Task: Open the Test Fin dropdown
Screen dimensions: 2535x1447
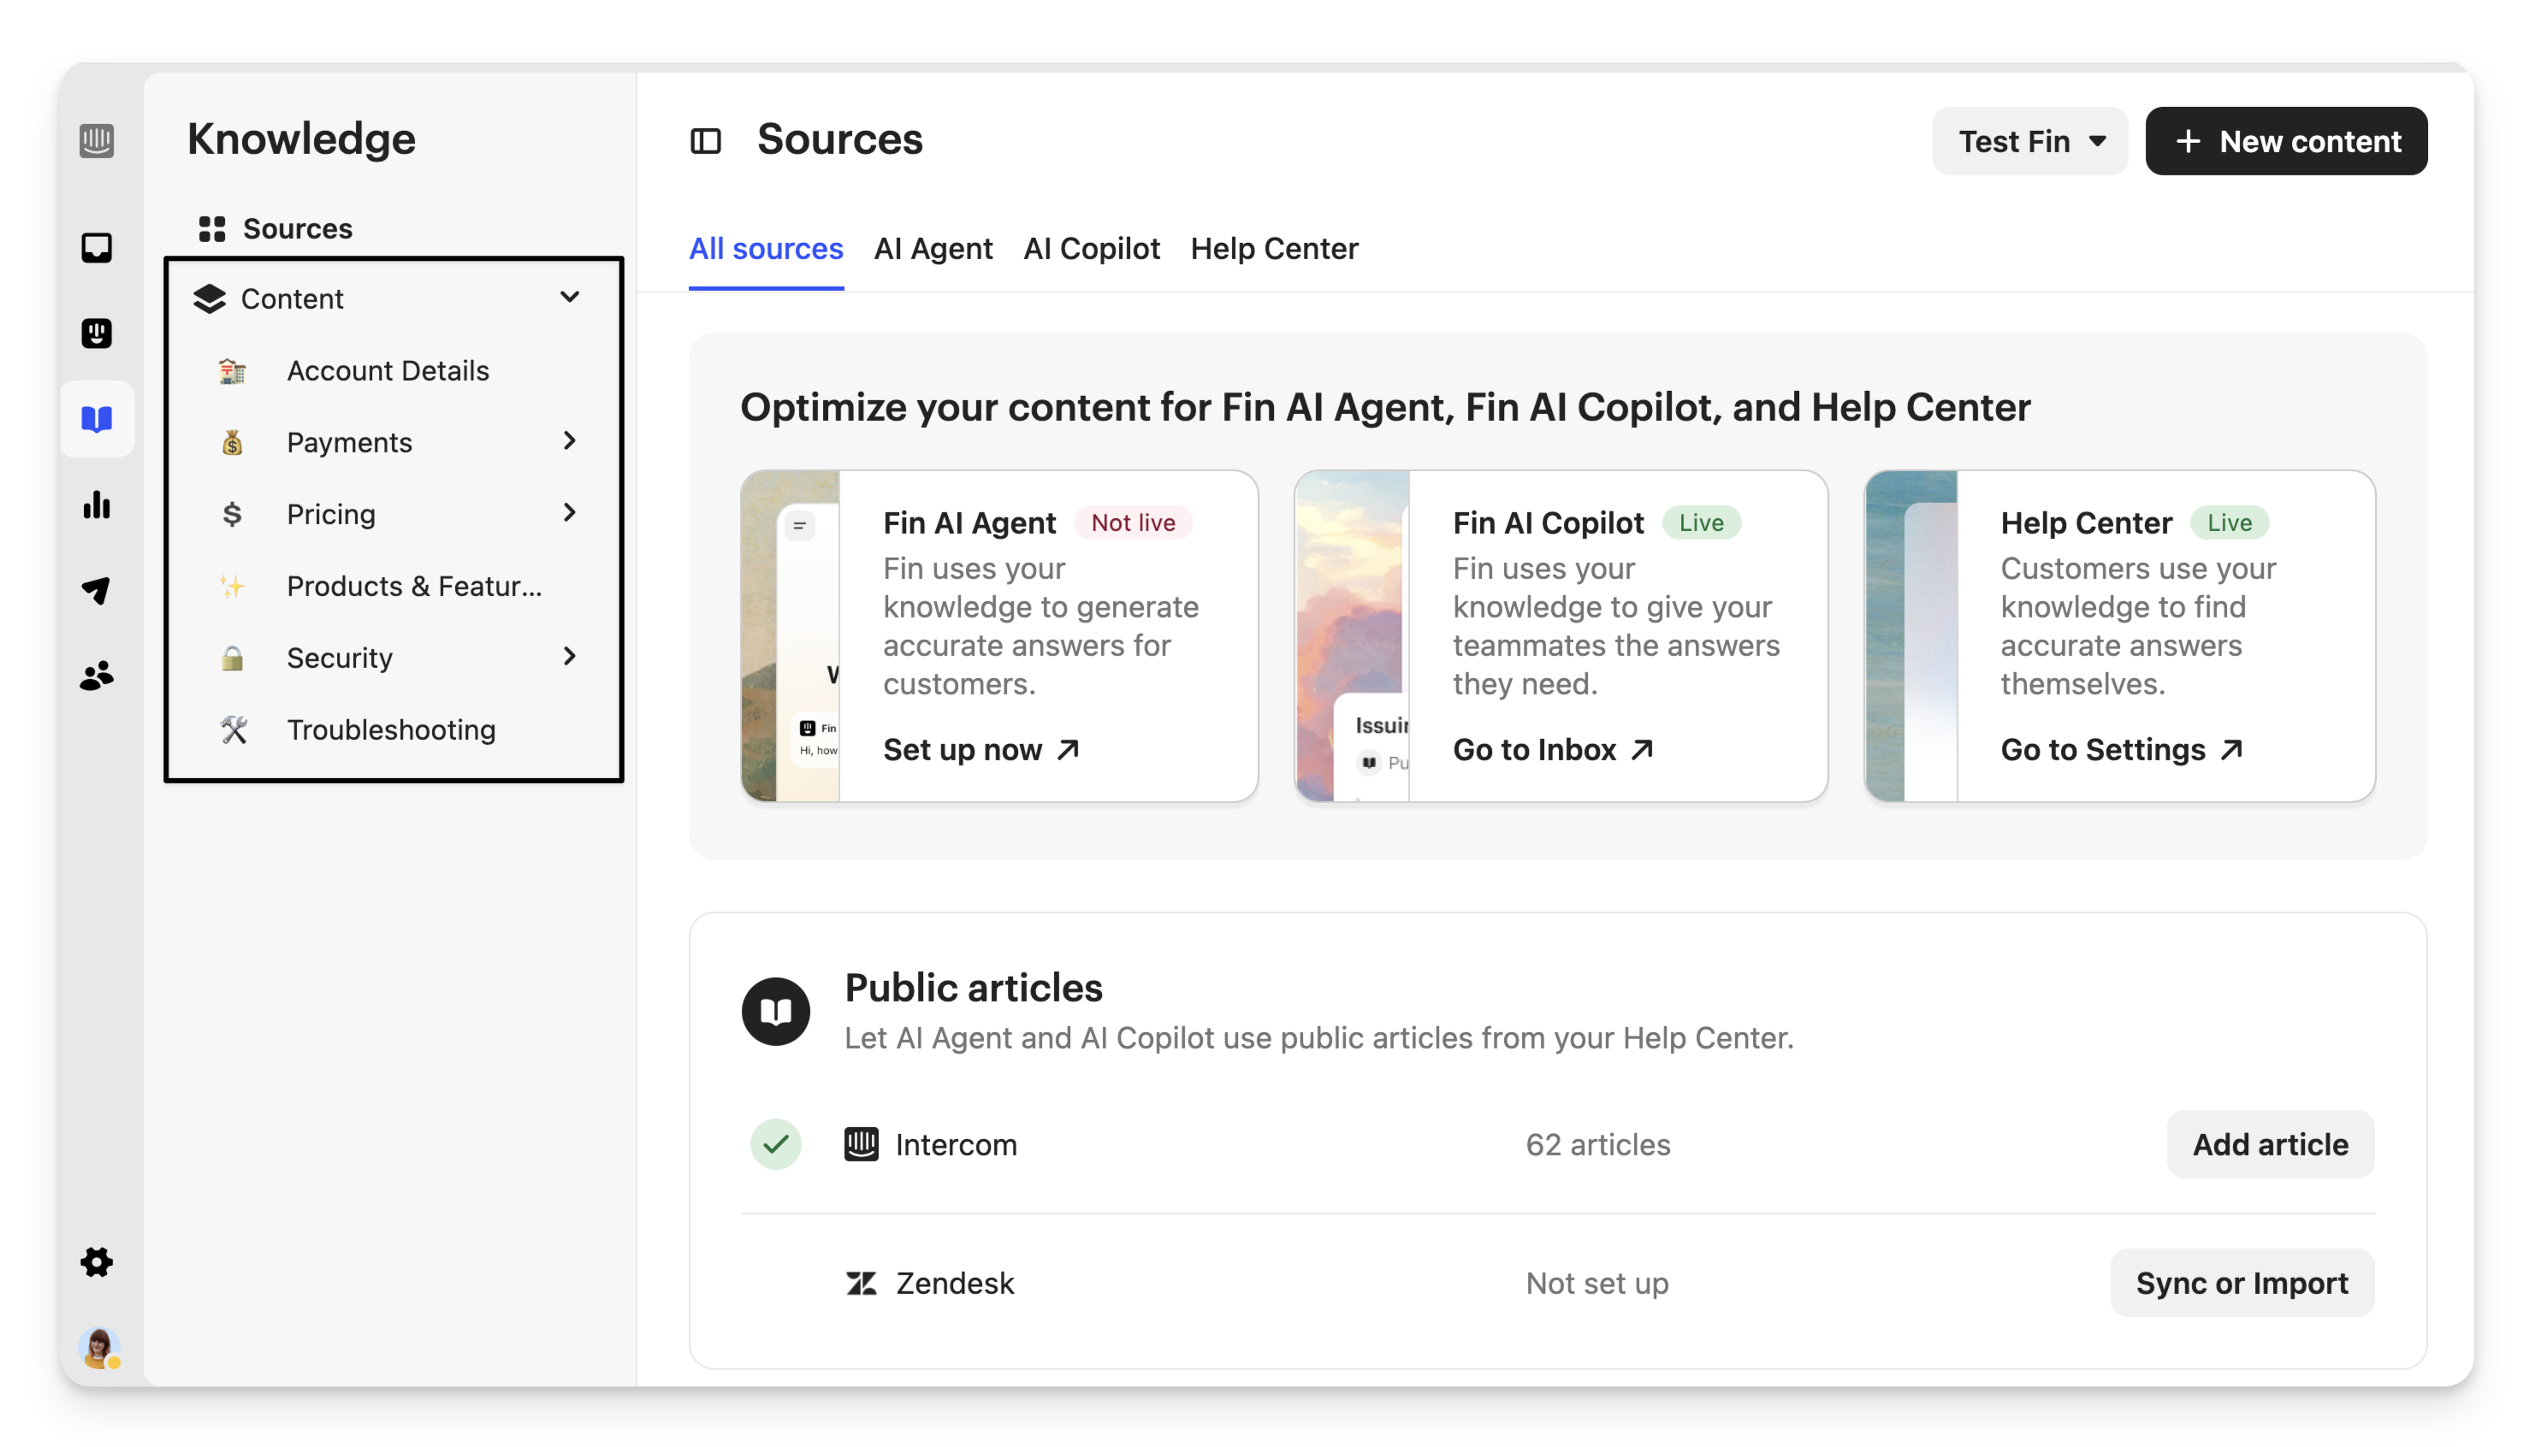Action: click(x=2029, y=141)
